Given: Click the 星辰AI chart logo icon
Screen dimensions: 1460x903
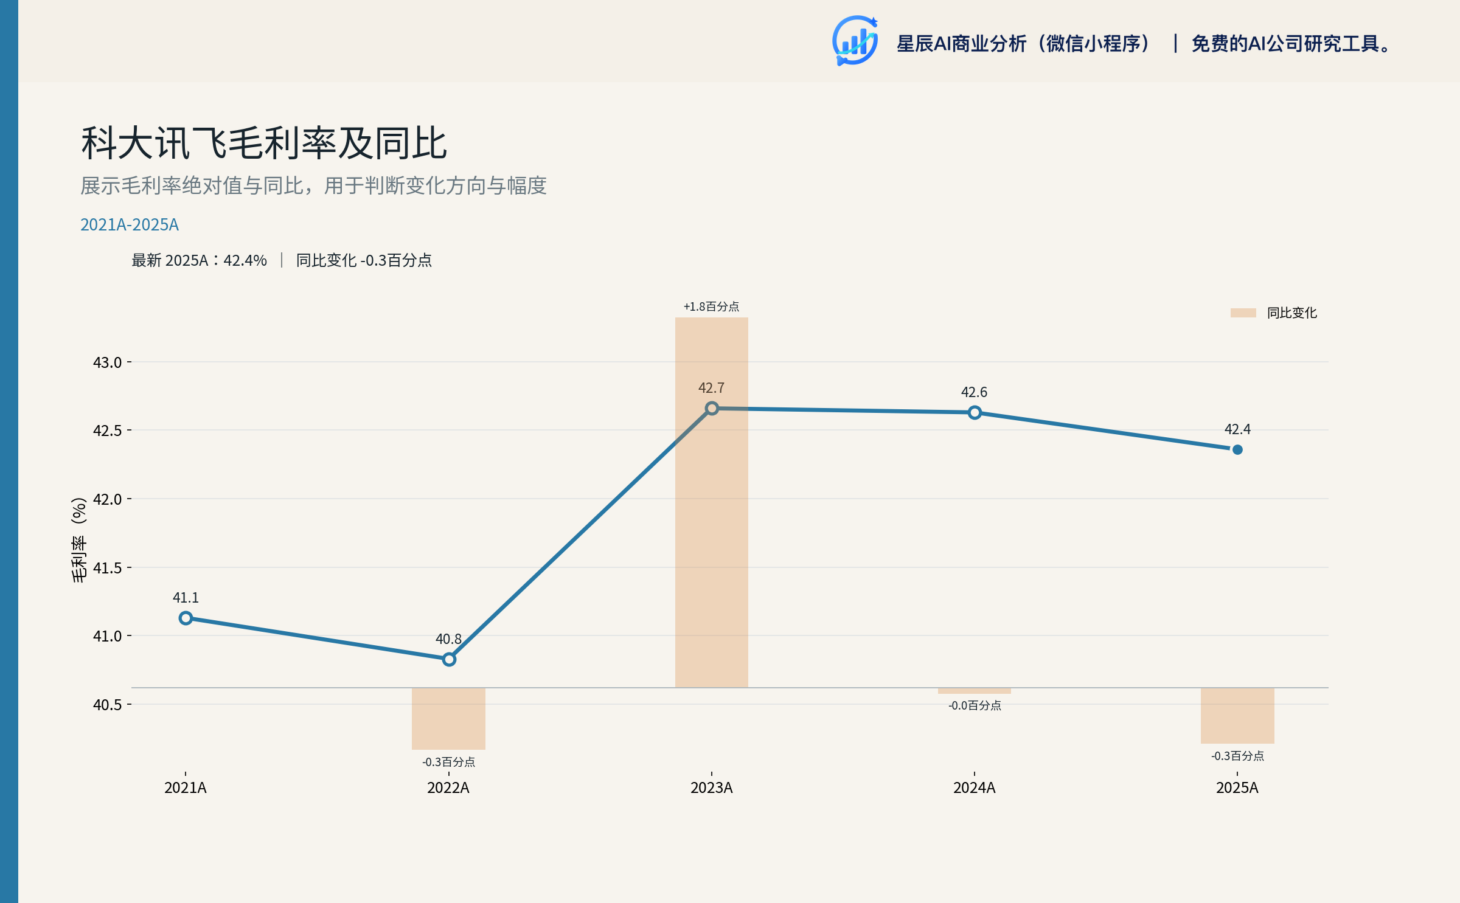Looking at the screenshot, I should click(x=855, y=41).
